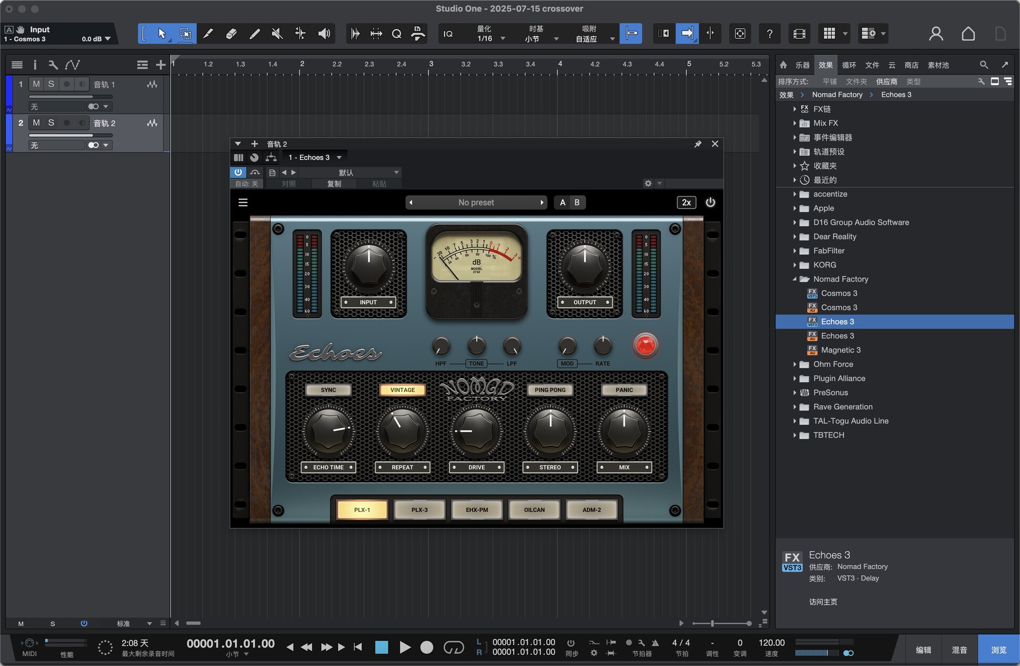Select the Paint tool

(x=254, y=34)
